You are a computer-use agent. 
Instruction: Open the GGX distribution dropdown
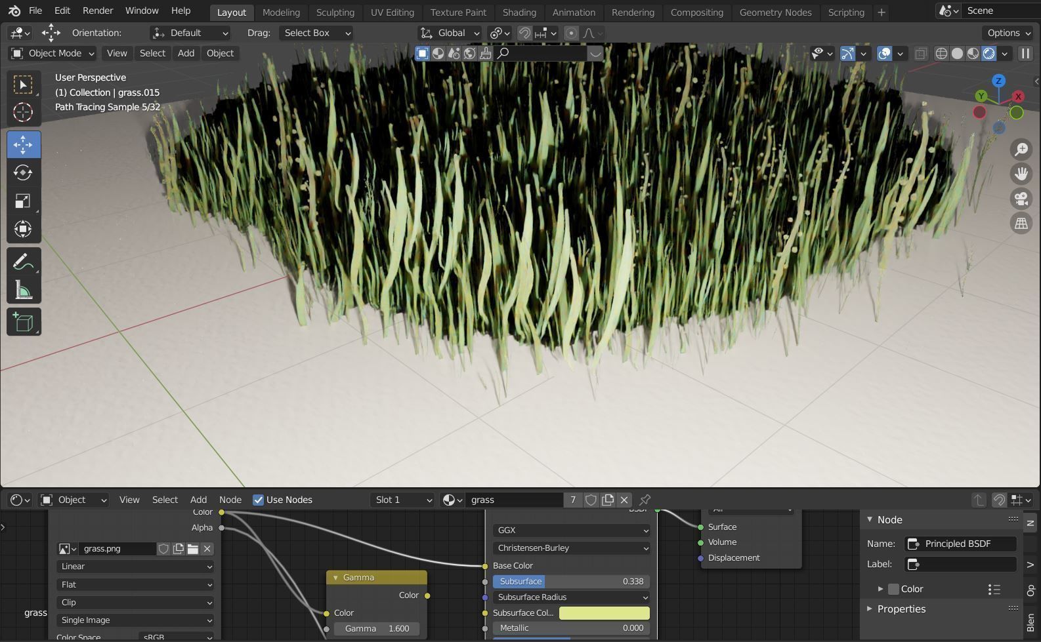[x=571, y=530]
